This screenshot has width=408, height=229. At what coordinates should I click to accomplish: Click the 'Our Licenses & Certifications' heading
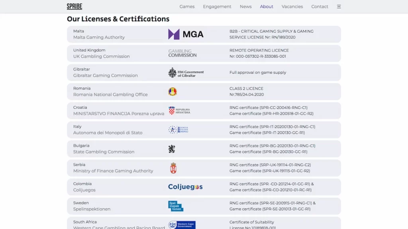[118, 19]
